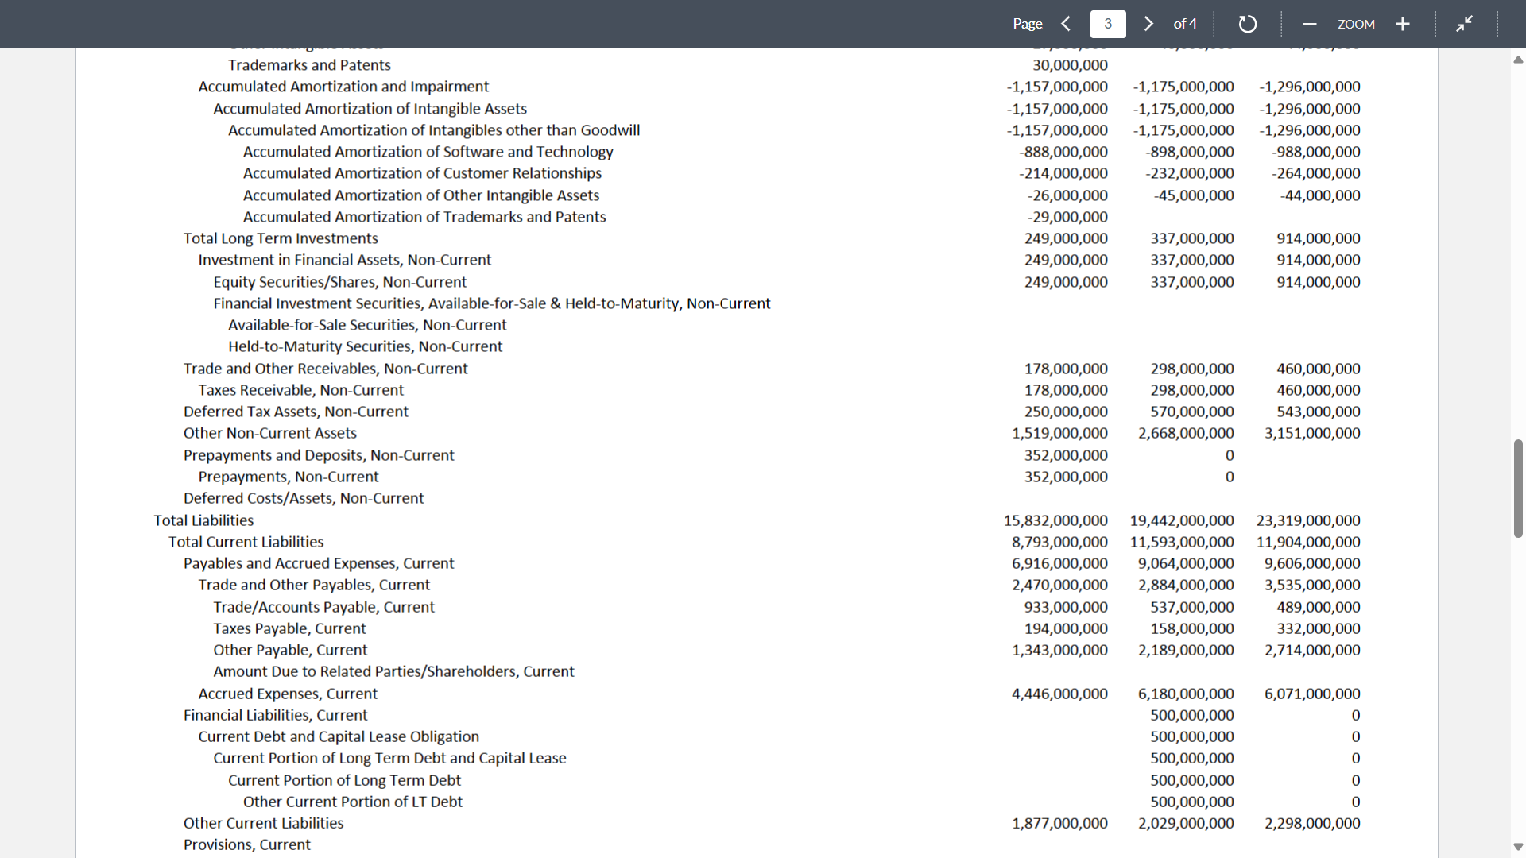Select the Total Current Liabilities row
This screenshot has width=1526, height=858.
757,542
